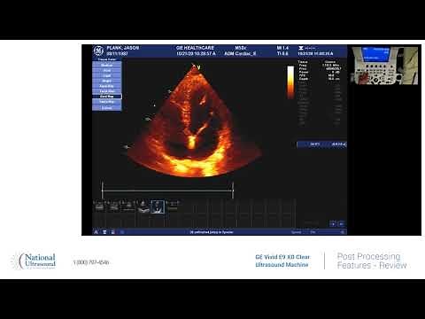Click the hourglass-shaped icon in the title bar
This screenshot has height=319, width=425.
(x=301, y=48)
